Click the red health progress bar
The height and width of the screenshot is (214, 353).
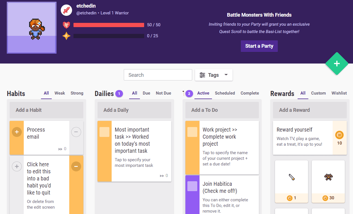(x=109, y=25)
